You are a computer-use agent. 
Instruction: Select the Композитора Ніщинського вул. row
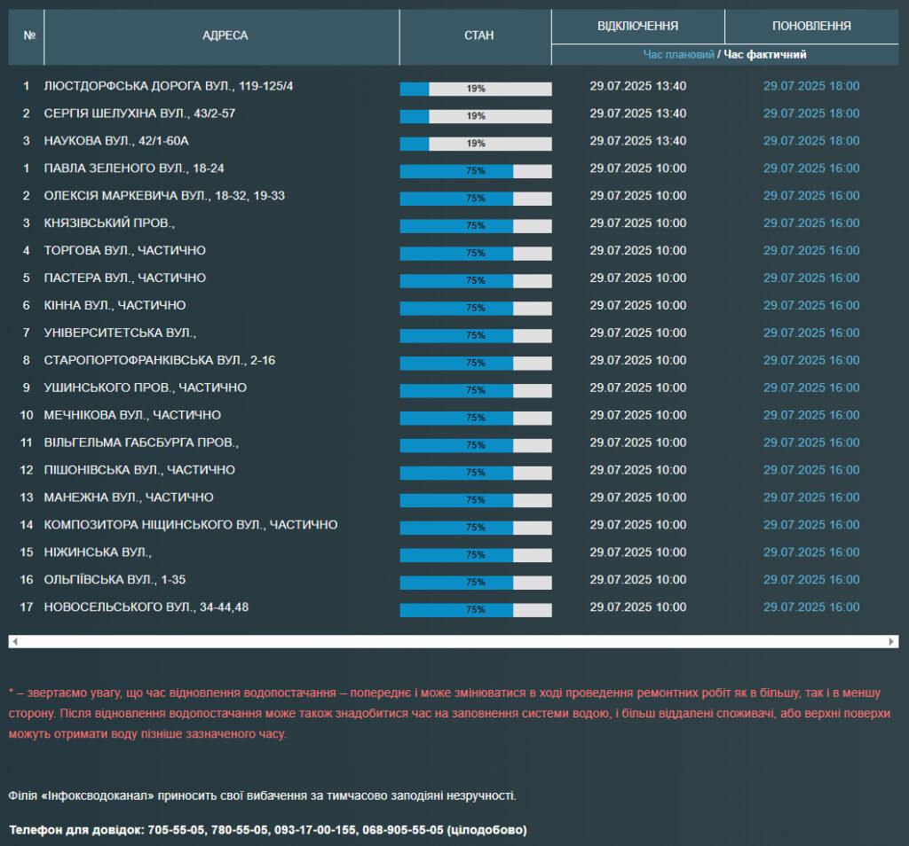pos(454,525)
